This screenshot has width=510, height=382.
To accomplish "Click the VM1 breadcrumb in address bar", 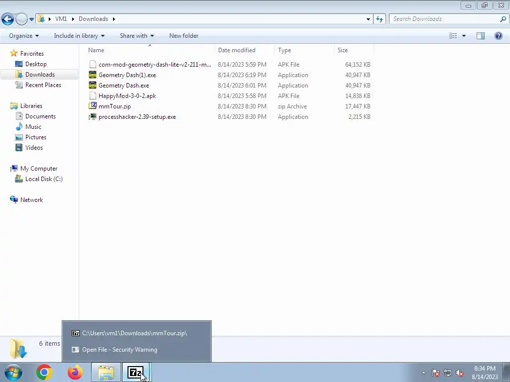I will [61, 19].
